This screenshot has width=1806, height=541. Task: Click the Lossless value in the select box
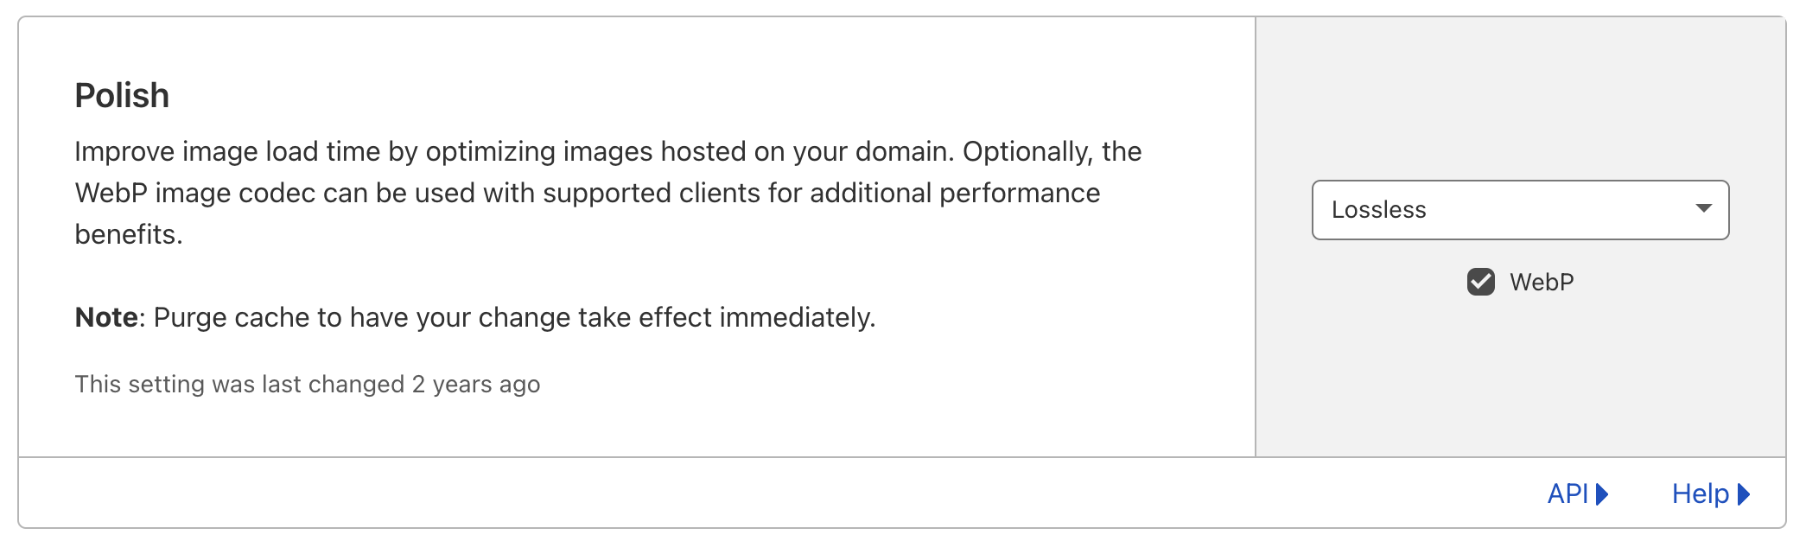1378,210
